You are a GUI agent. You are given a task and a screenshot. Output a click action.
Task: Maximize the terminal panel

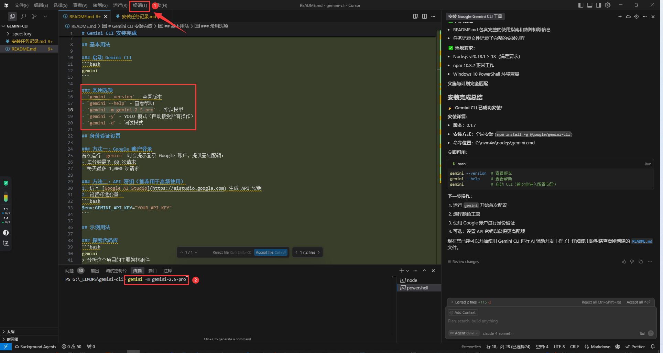point(424,271)
